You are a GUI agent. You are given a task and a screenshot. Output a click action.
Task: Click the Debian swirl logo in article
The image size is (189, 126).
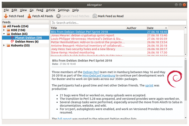click(175, 79)
